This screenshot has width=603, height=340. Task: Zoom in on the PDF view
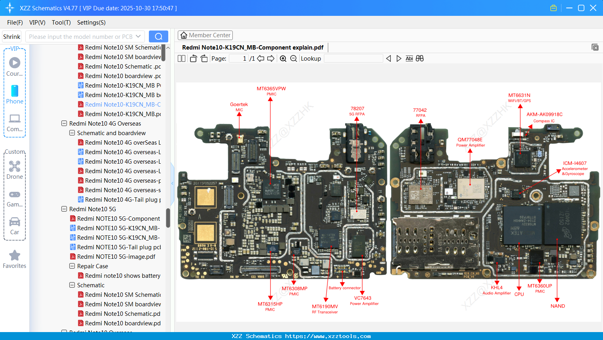click(283, 58)
